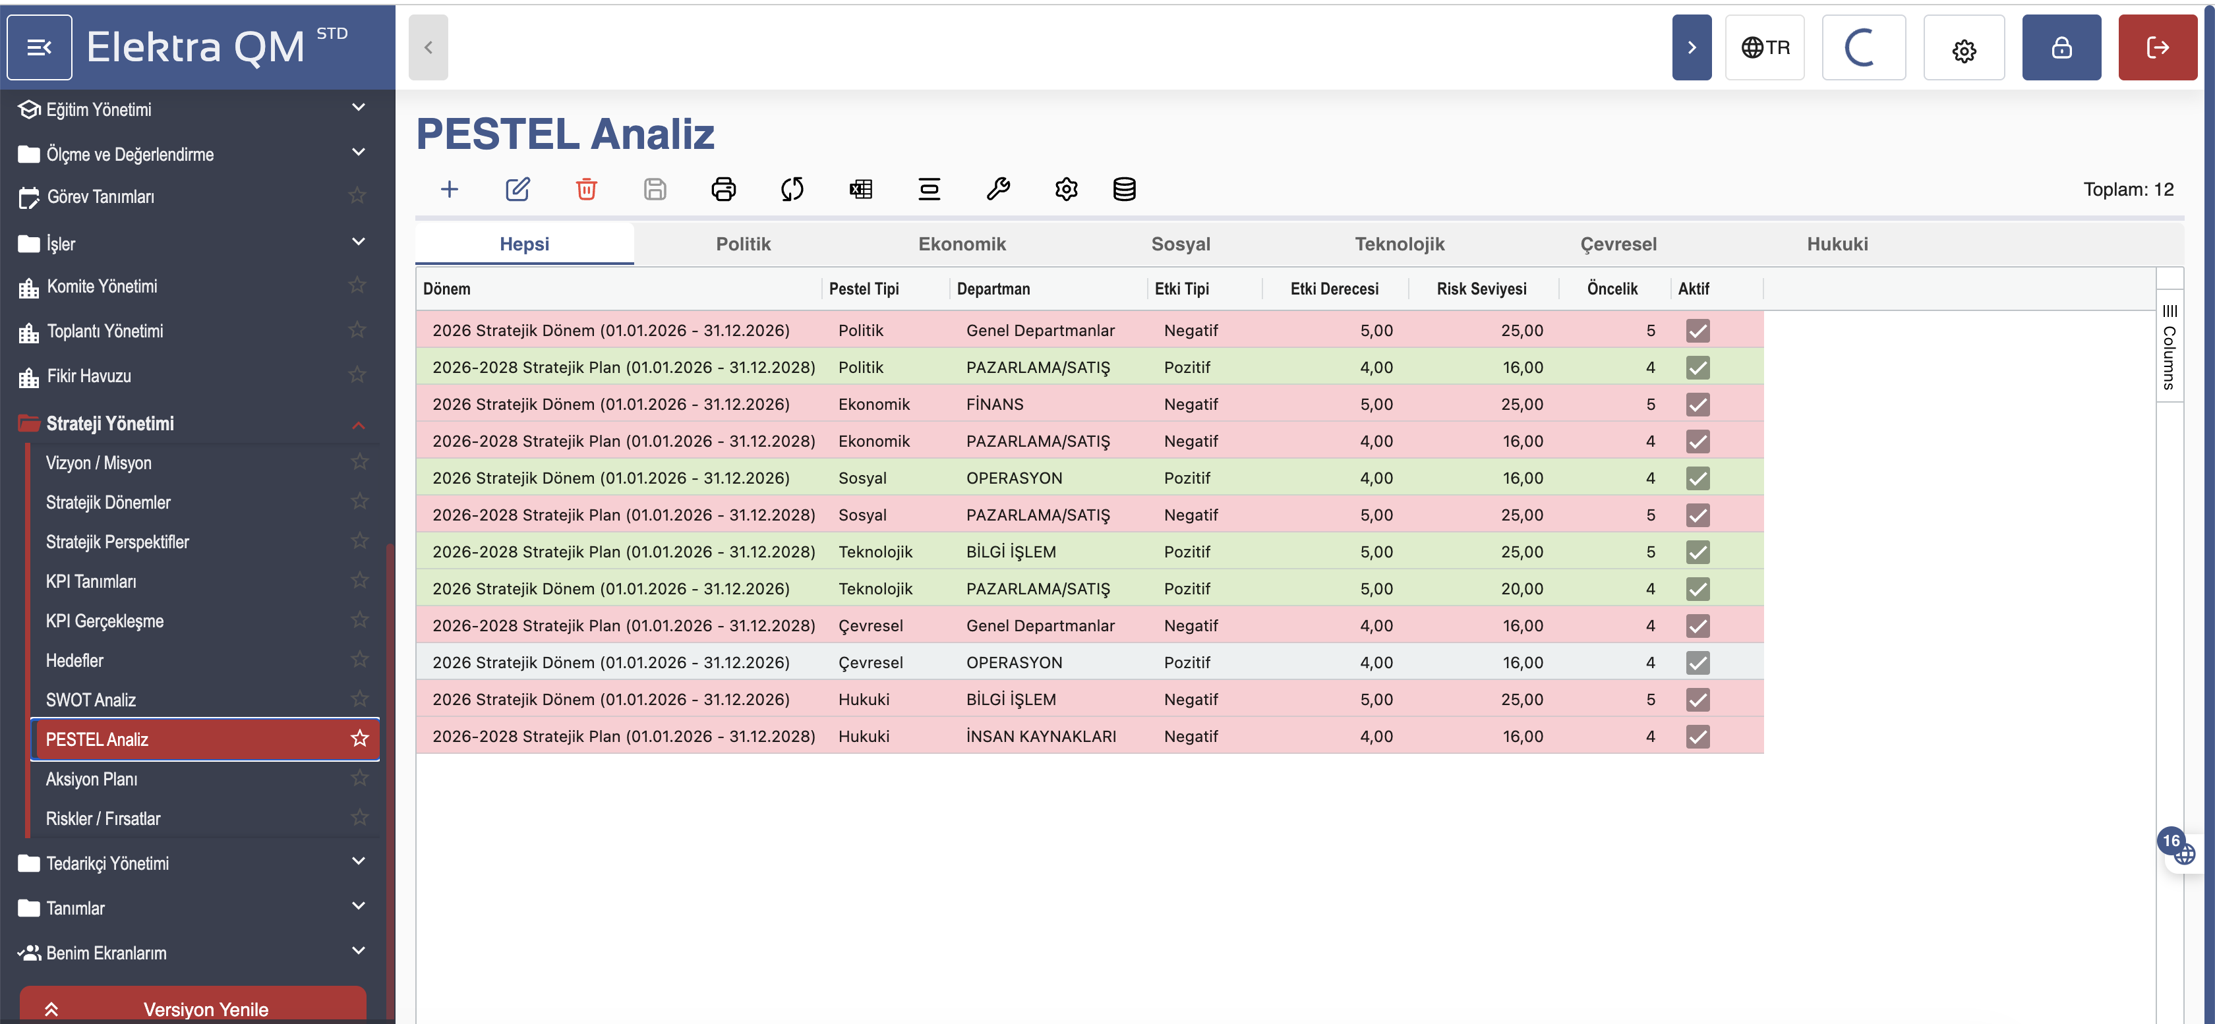Click the plus icon to add record
This screenshot has height=1024, width=2215.
(449, 189)
